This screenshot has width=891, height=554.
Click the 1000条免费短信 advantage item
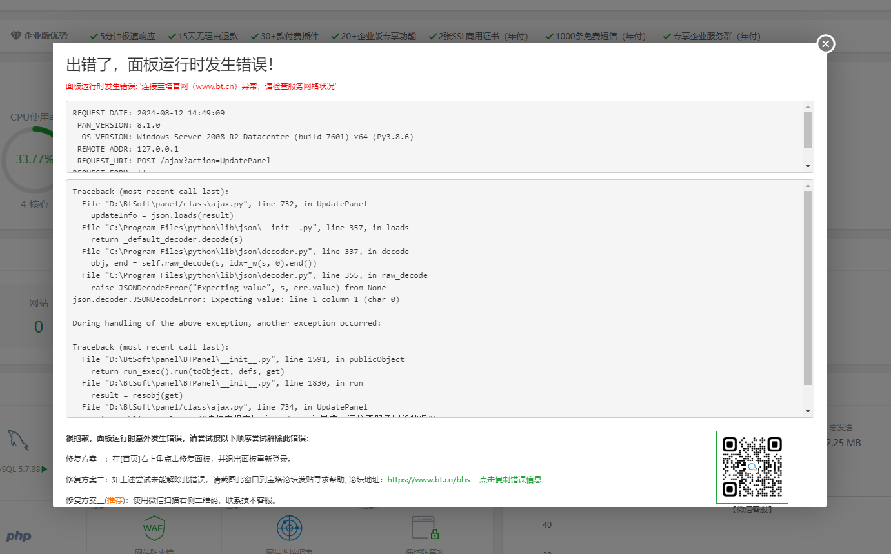pyautogui.click(x=596, y=37)
